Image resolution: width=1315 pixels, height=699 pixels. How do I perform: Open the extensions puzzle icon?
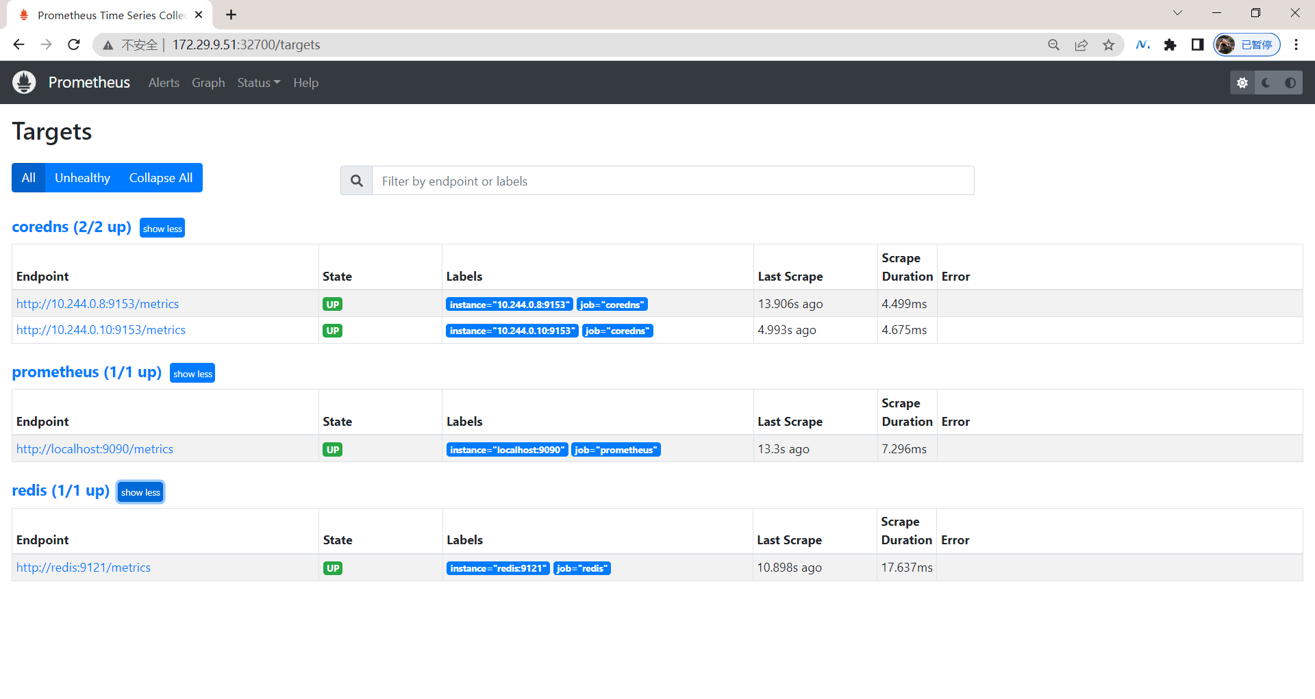coord(1170,45)
